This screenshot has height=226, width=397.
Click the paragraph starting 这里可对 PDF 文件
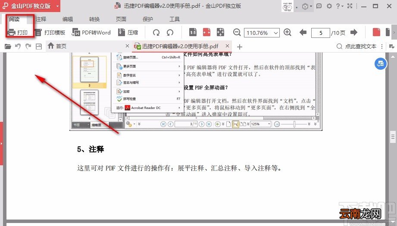[x=179, y=168]
